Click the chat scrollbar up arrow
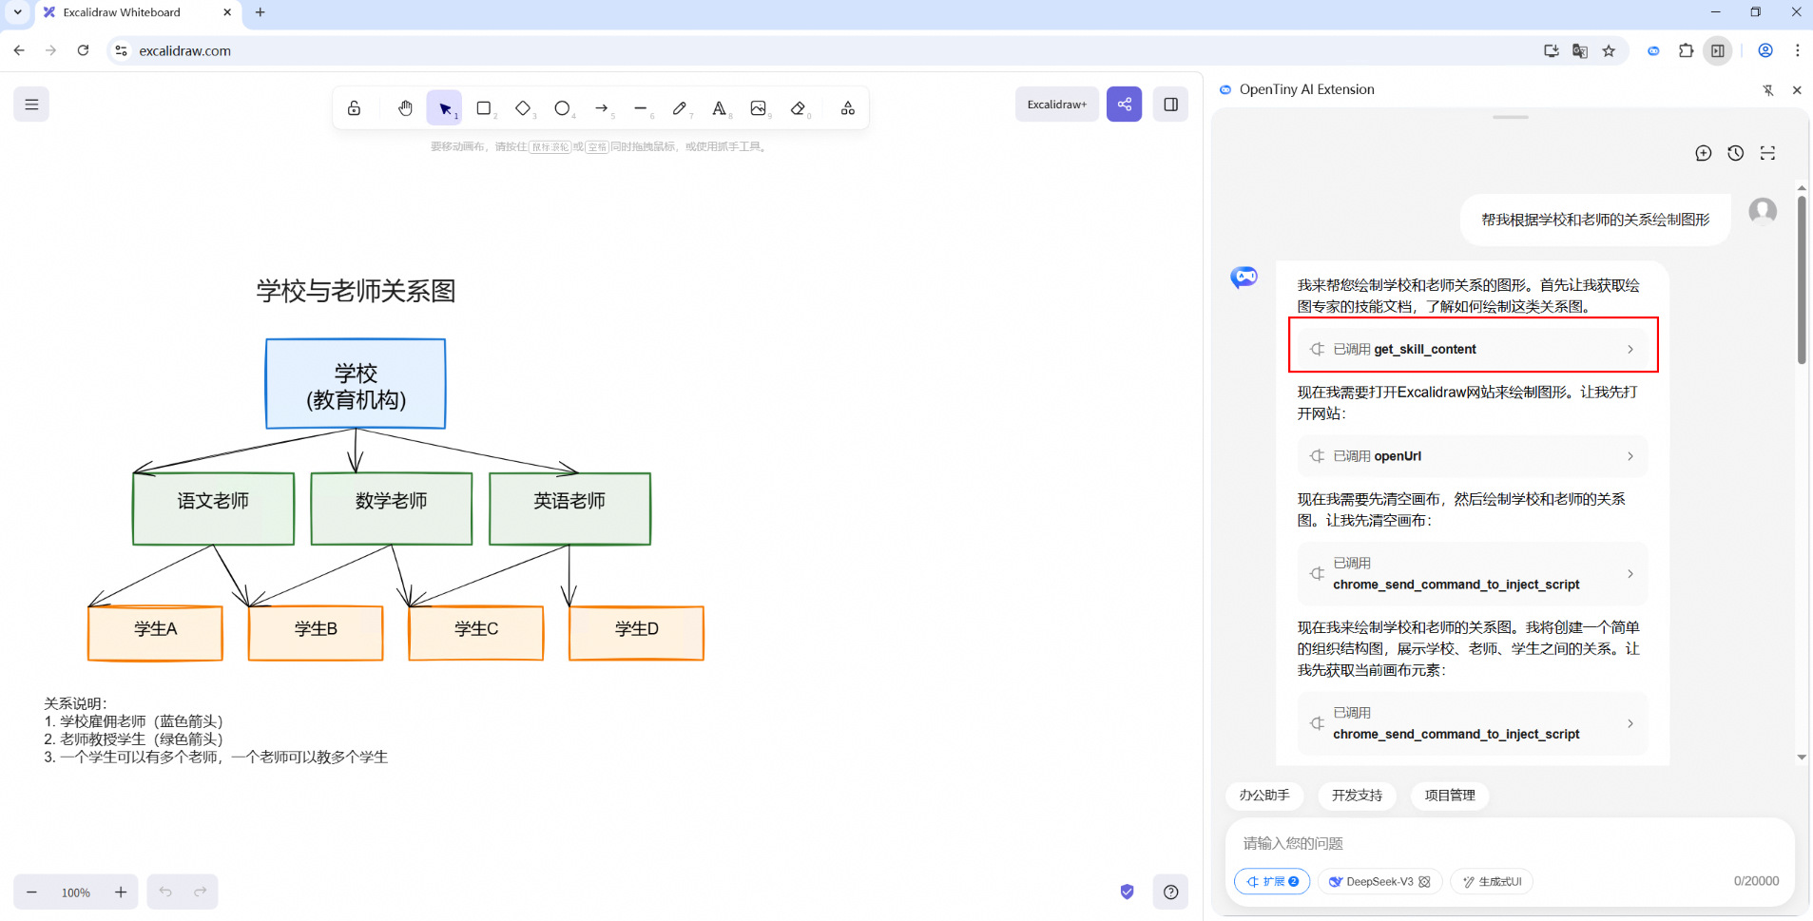Image resolution: width=1813 pixels, height=921 pixels. coord(1802,187)
